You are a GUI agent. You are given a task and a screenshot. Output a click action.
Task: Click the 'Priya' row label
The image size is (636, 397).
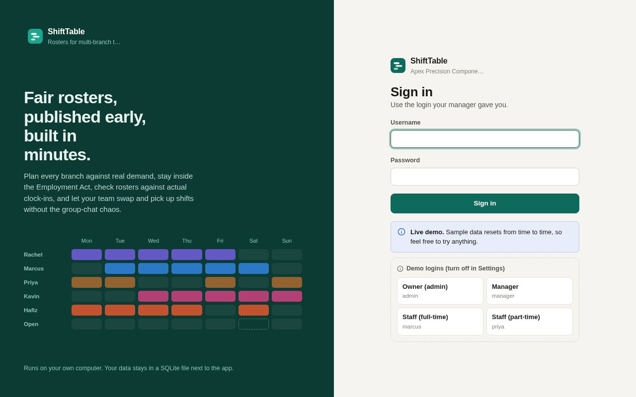(31, 282)
